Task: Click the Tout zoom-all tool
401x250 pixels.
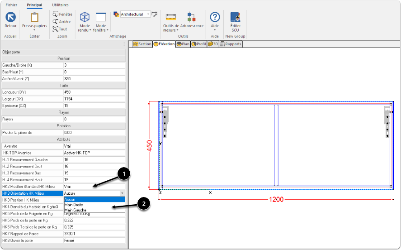Action: (60, 29)
